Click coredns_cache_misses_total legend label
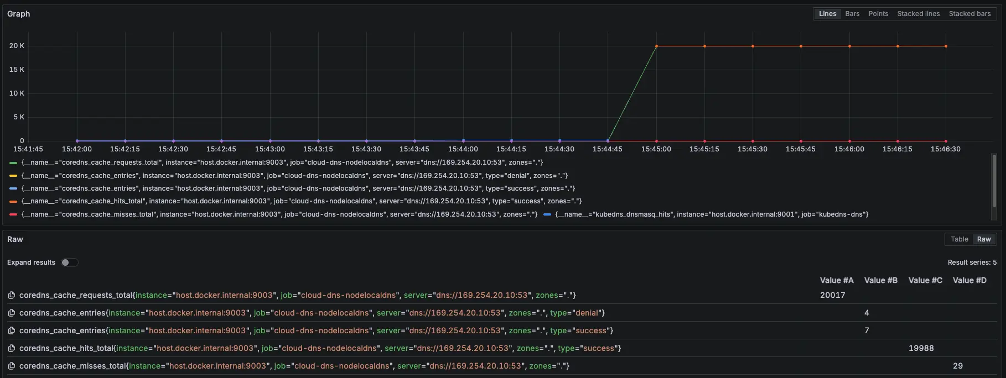 pos(279,214)
